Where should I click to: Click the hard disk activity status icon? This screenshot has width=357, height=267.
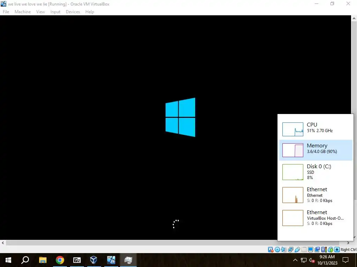271,250
